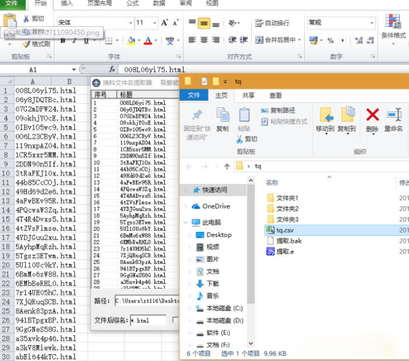Click 粘贴快捷方式 in Explorer ribbon
The height and width of the screenshot is (361, 409).
(x=285, y=122)
